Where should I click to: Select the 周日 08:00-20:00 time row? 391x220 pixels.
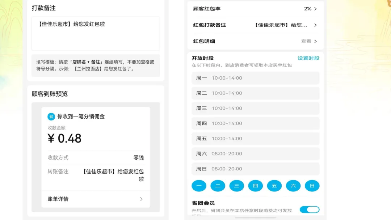click(255, 169)
